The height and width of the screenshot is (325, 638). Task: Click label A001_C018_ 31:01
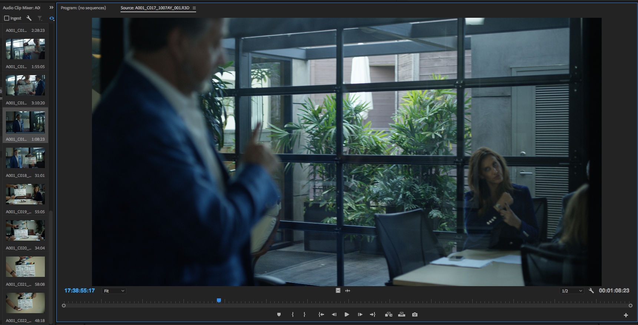click(x=25, y=175)
